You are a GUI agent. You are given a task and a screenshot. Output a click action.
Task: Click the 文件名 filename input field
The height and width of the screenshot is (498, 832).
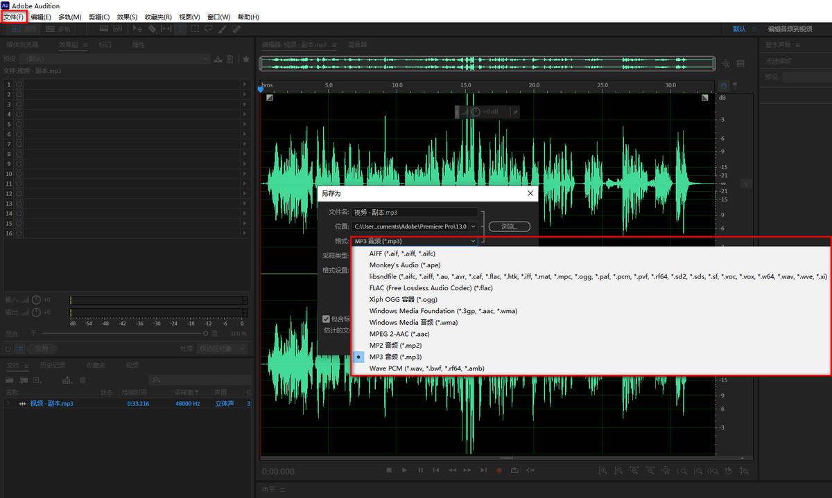(414, 211)
